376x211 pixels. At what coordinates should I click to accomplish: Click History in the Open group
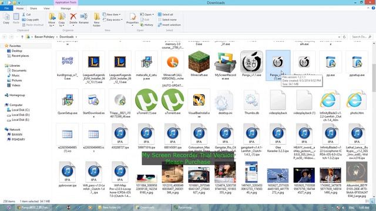pyautogui.click(x=146, y=25)
